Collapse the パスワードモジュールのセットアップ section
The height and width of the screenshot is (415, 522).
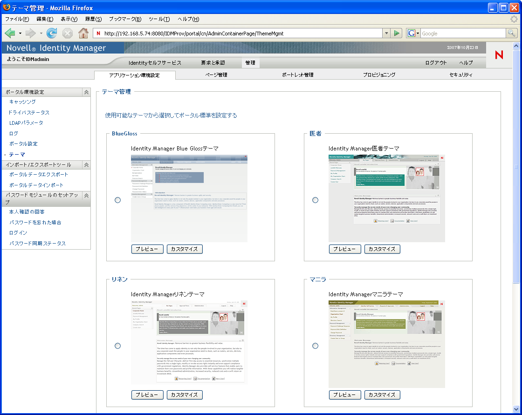click(86, 195)
